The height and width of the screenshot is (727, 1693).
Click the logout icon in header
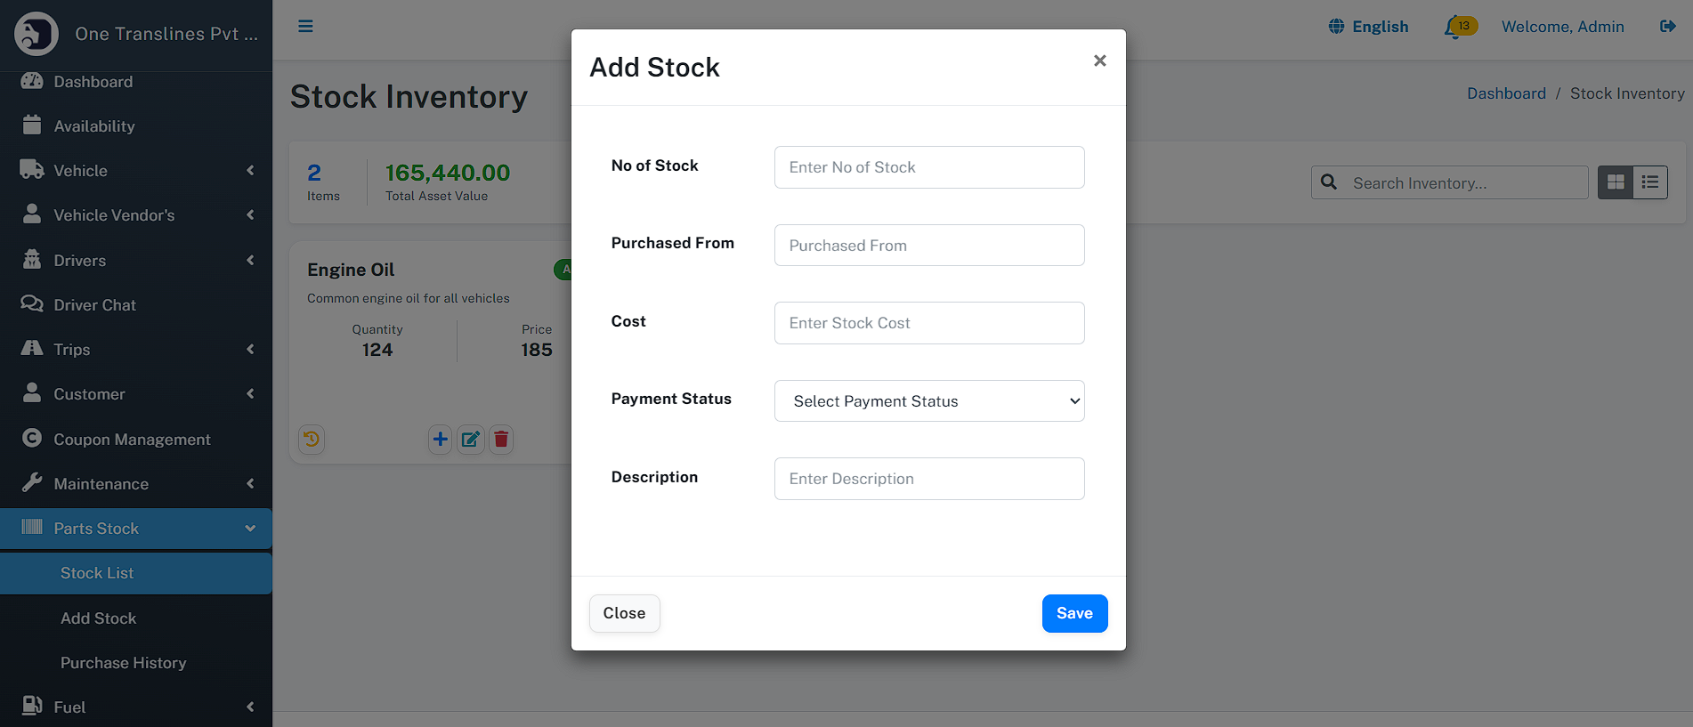[1668, 27]
